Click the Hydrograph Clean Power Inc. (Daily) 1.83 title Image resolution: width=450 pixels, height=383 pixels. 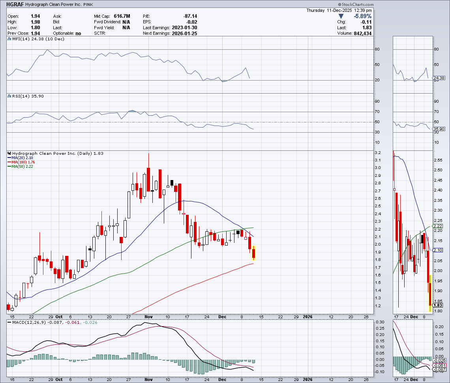[58, 153]
